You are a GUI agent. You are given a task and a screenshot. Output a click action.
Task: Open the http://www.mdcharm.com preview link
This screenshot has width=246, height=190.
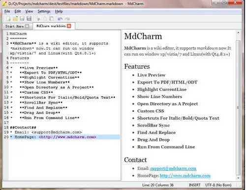click(185, 176)
